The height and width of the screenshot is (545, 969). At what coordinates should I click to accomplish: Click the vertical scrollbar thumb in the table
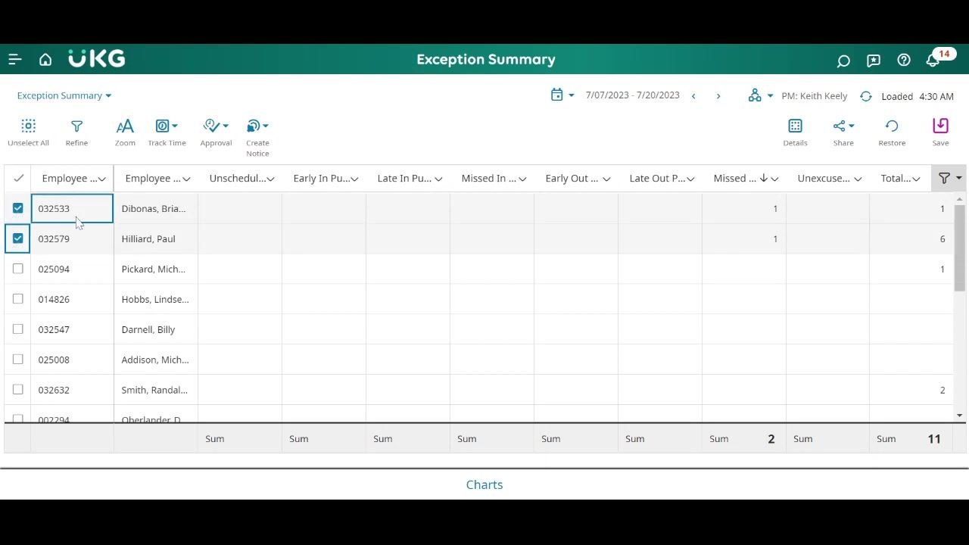pyautogui.click(x=960, y=248)
